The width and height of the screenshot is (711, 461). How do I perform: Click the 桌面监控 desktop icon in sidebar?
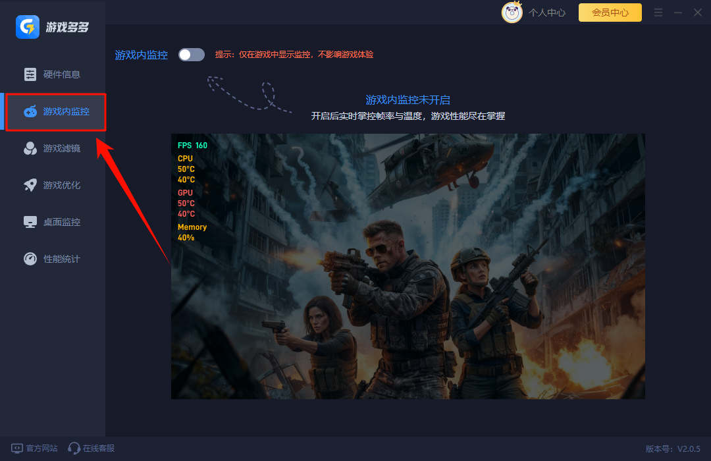point(30,222)
